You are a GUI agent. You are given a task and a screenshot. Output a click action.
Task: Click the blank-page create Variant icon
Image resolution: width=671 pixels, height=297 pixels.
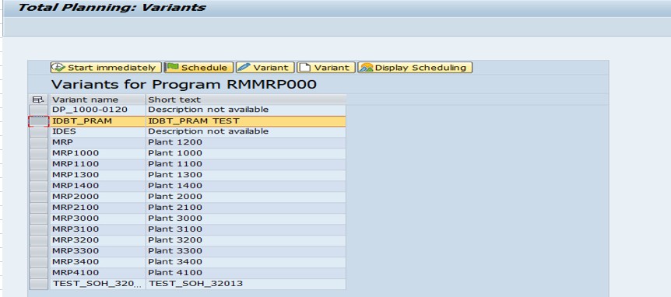point(304,68)
